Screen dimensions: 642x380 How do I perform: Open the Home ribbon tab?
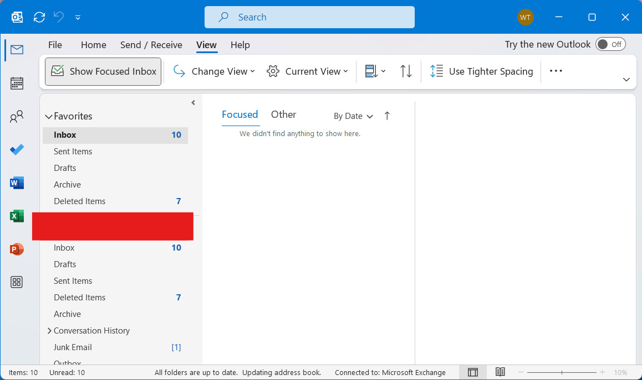93,45
